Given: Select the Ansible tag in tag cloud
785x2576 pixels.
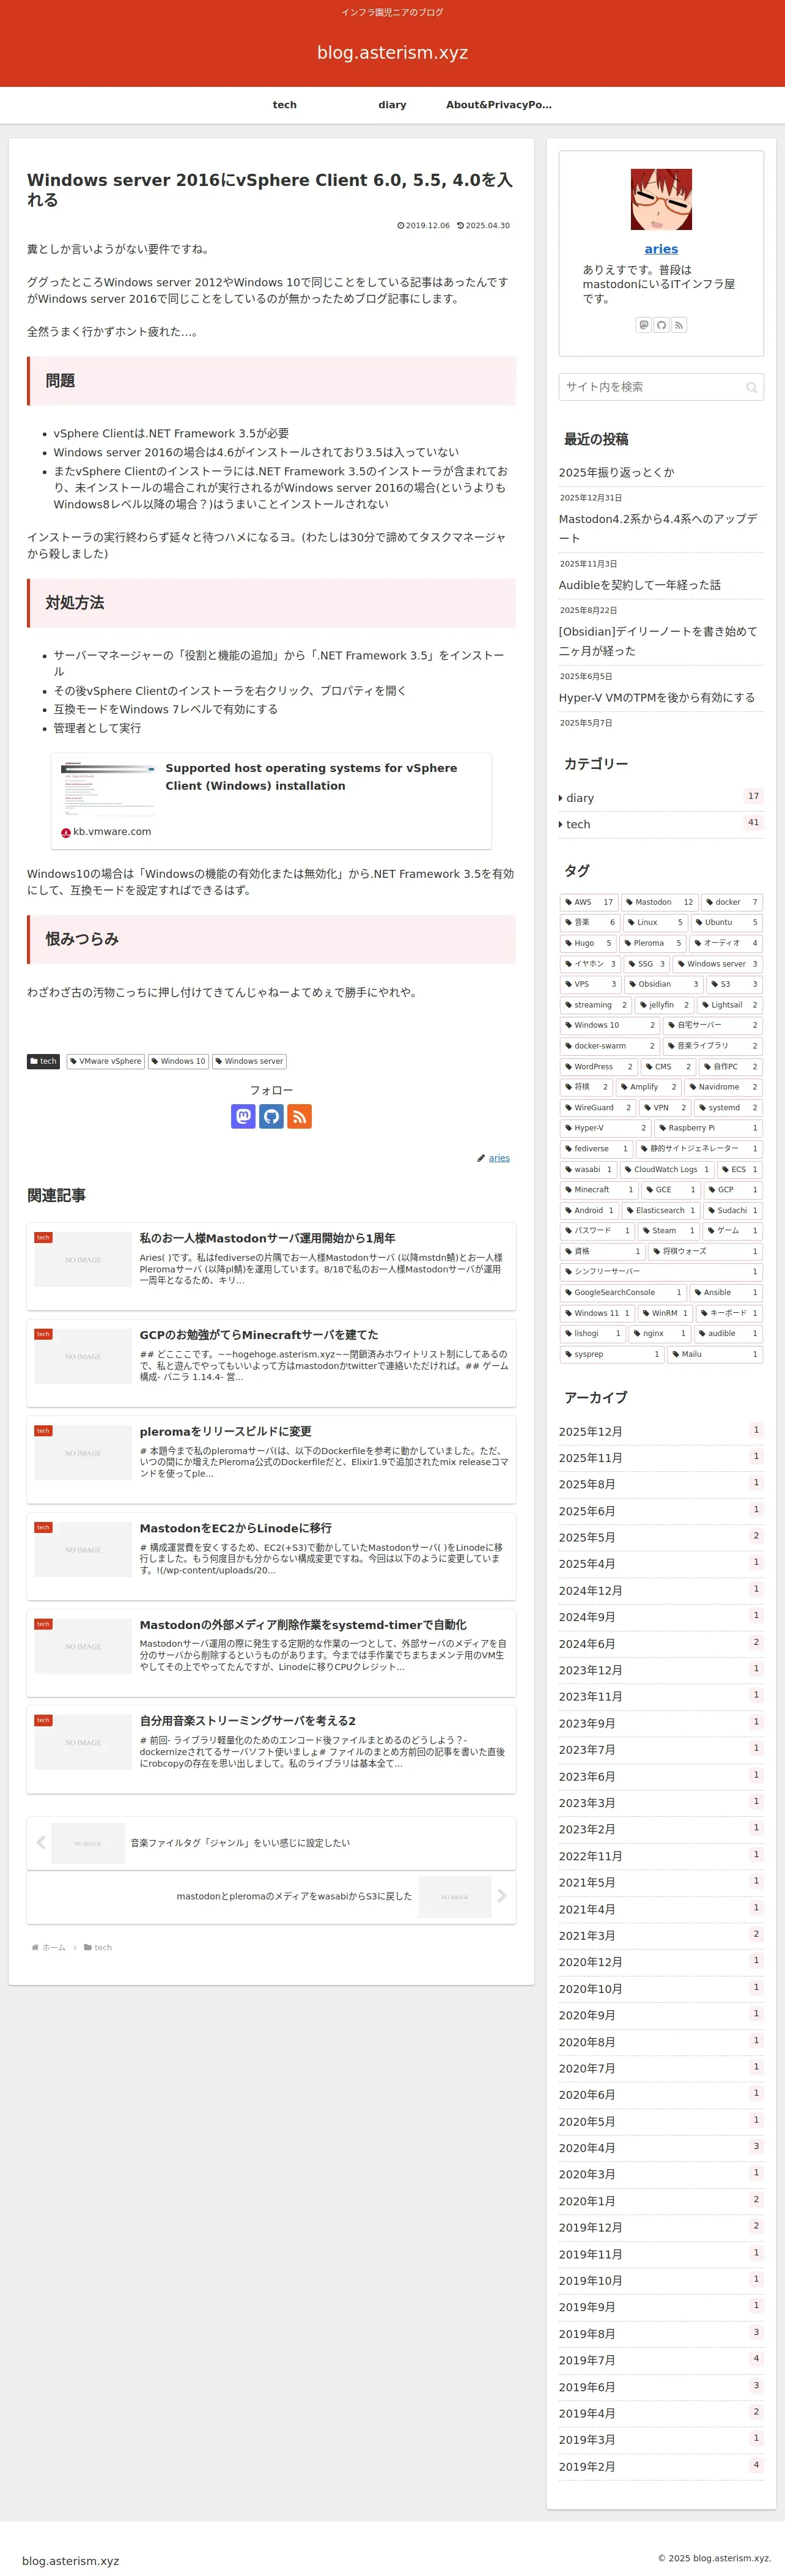Looking at the screenshot, I should (x=726, y=1292).
